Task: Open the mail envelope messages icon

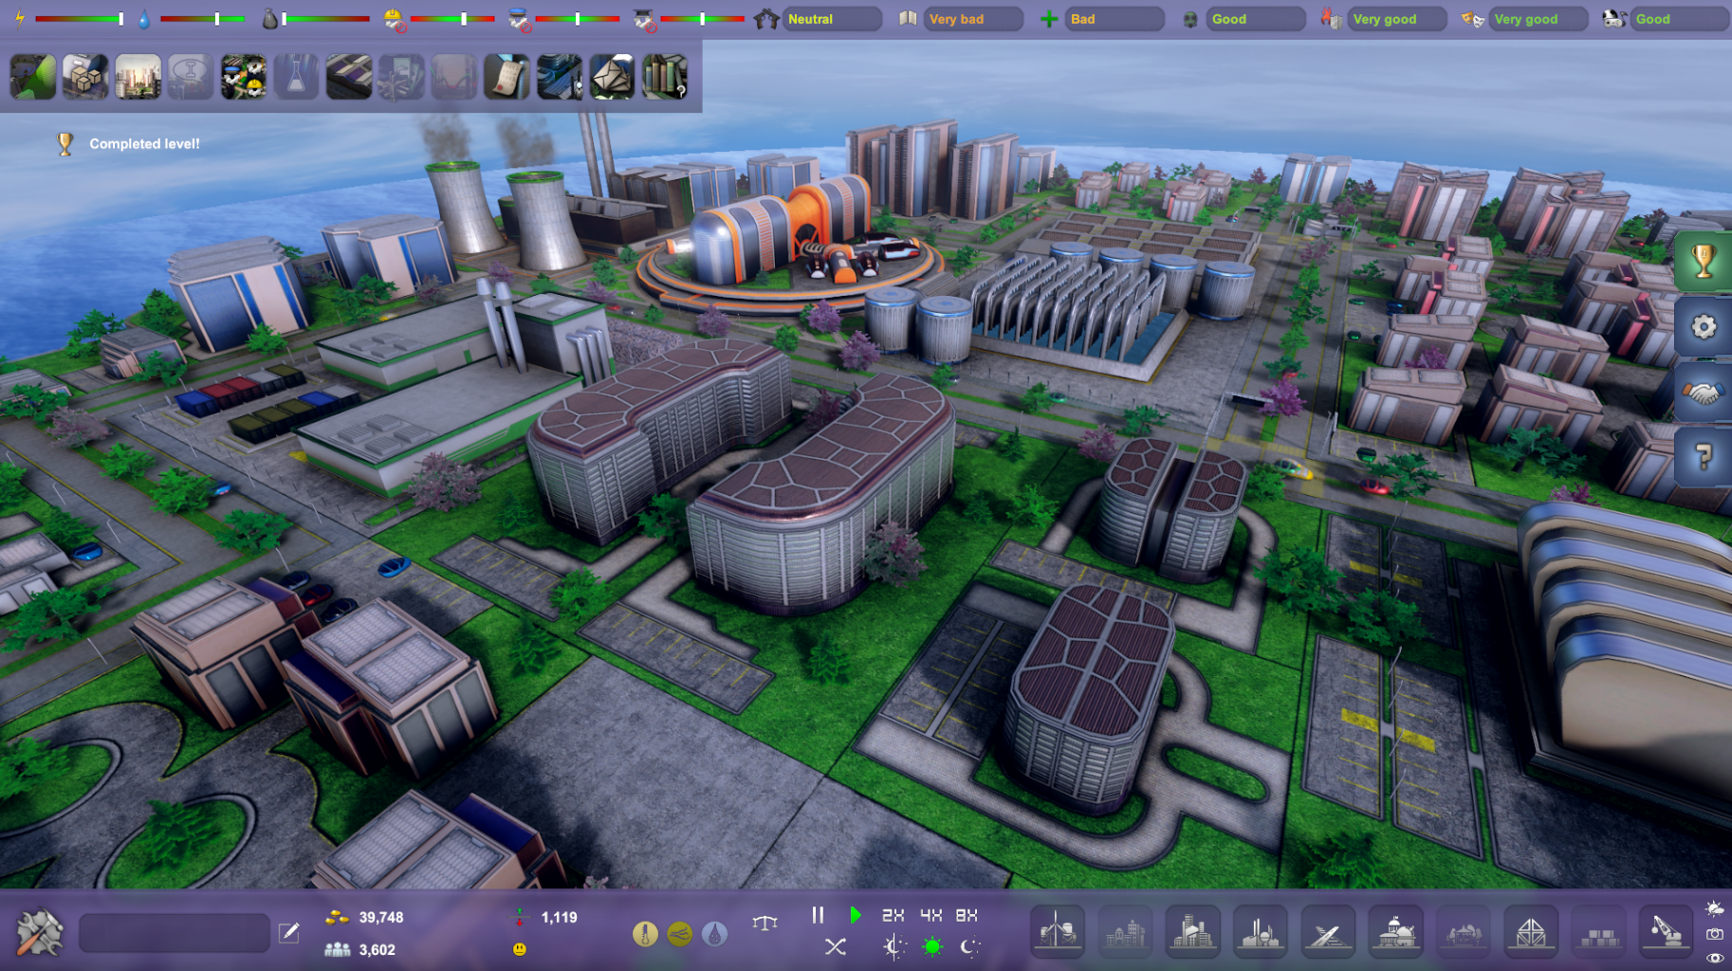Action: point(612,77)
